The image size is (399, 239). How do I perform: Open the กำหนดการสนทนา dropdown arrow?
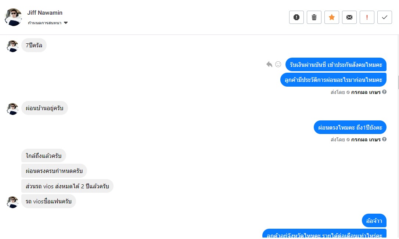click(x=66, y=23)
